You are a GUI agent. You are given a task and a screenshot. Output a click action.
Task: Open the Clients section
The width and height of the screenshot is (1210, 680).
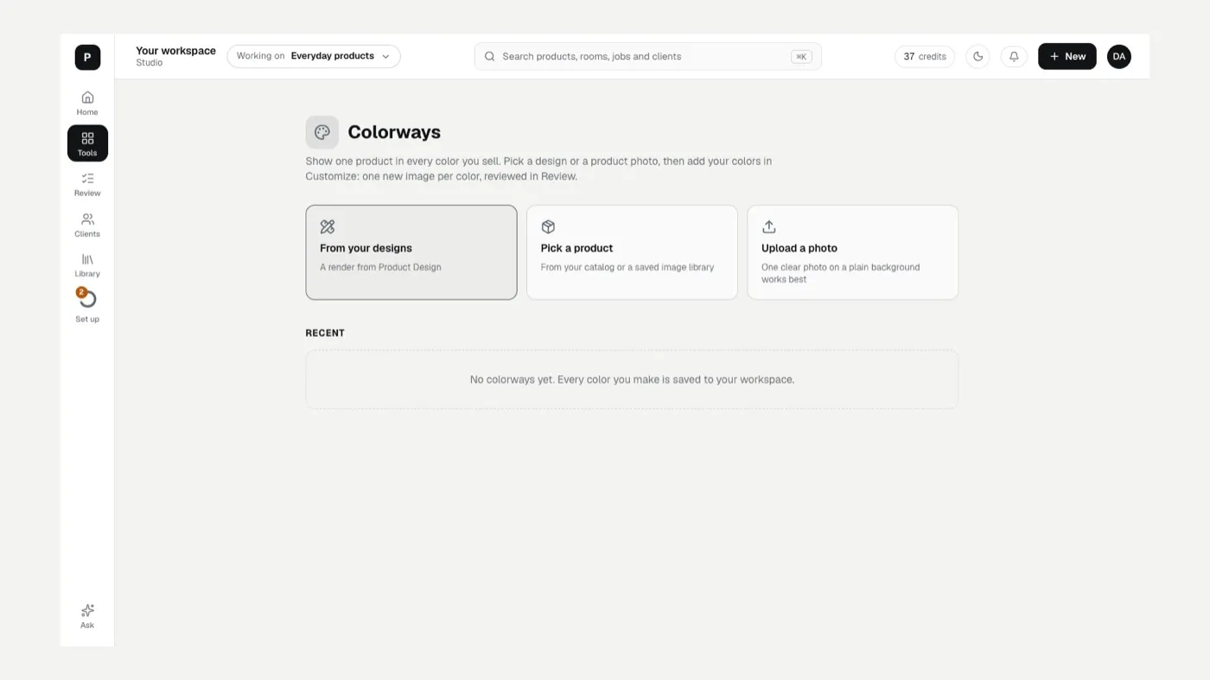(x=87, y=225)
